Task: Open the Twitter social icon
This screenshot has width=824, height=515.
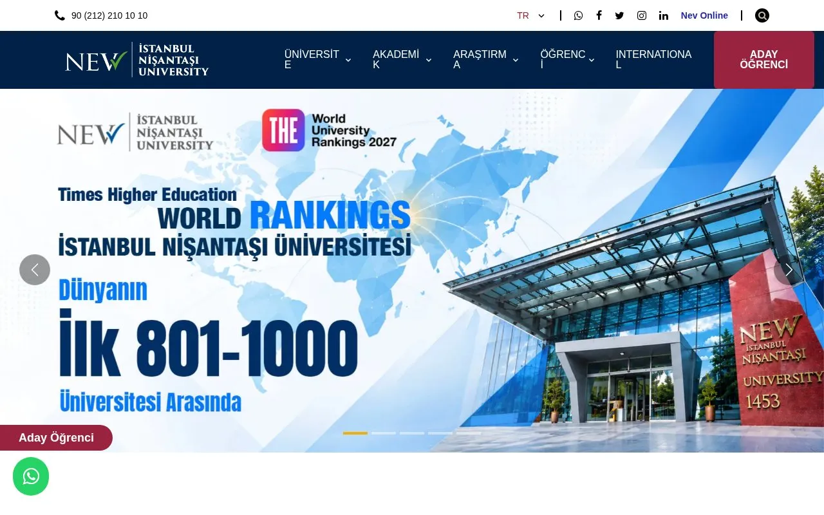Action: [x=619, y=15]
